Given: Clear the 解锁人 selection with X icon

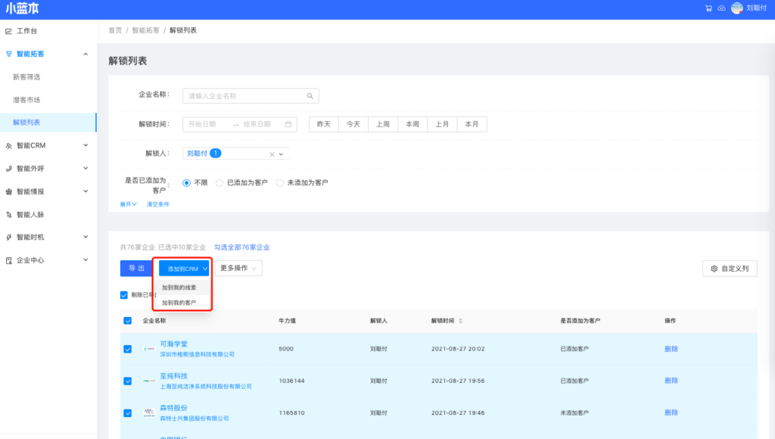Looking at the screenshot, I should coord(272,154).
